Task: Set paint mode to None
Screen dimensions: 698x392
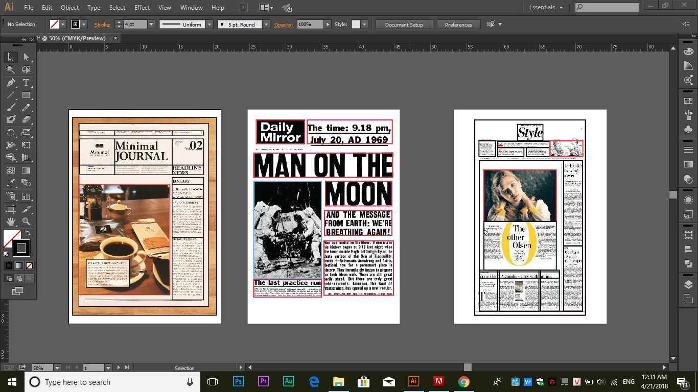Action: click(x=29, y=265)
